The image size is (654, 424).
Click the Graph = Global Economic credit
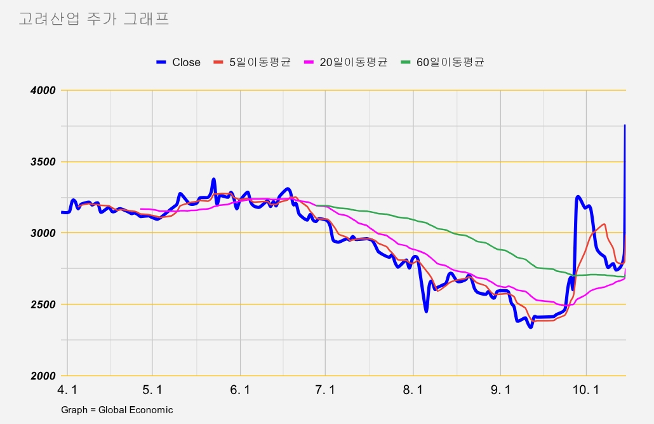117,410
